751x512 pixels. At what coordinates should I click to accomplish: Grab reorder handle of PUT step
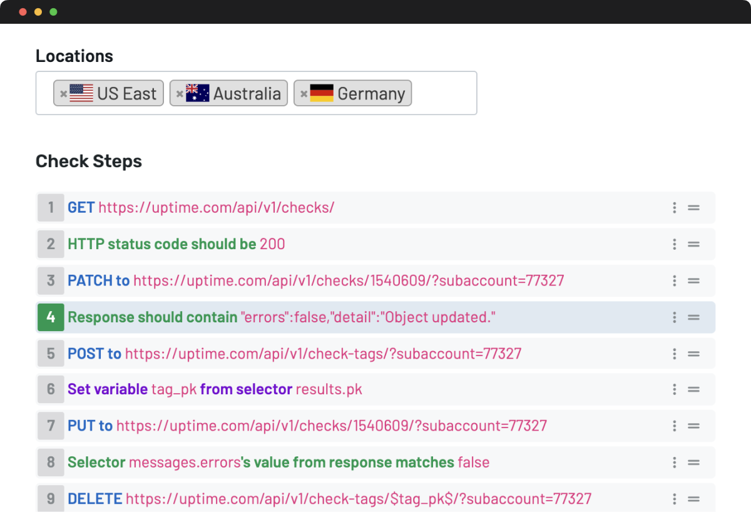(x=693, y=426)
